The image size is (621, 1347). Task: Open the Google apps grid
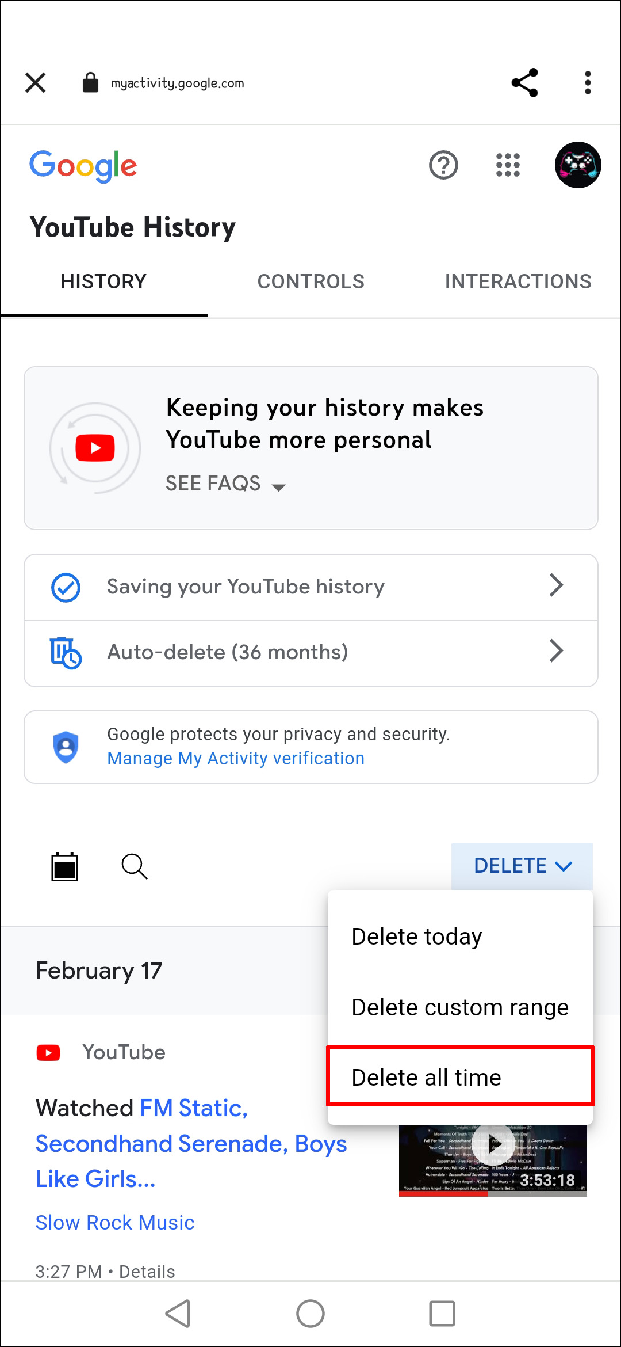click(x=508, y=165)
